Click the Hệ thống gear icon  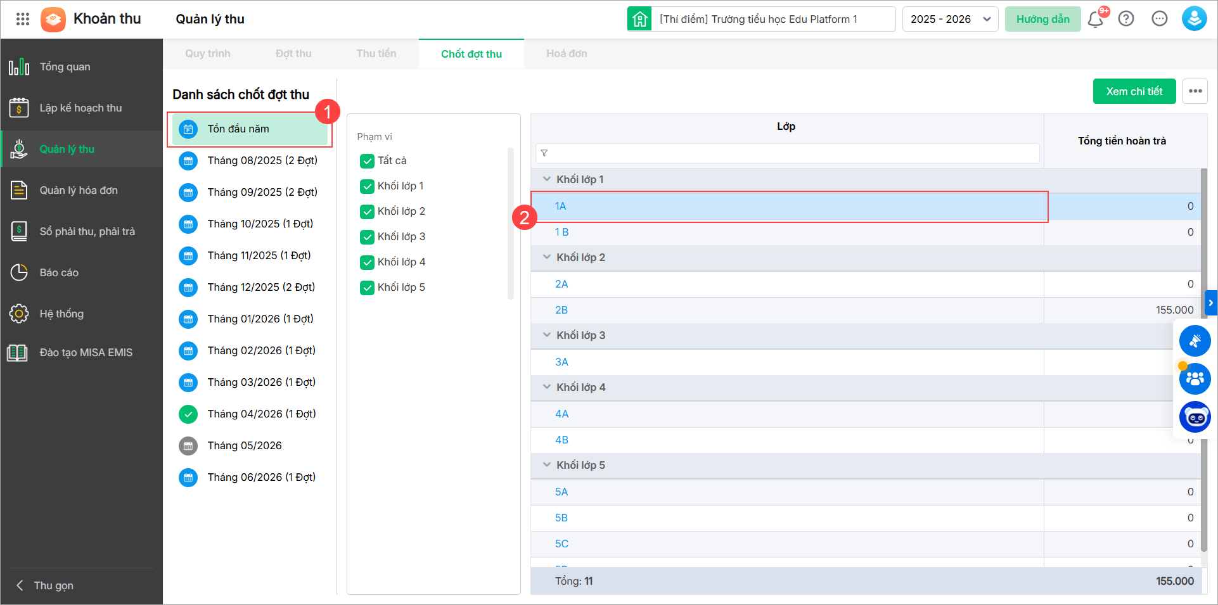[19, 314]
